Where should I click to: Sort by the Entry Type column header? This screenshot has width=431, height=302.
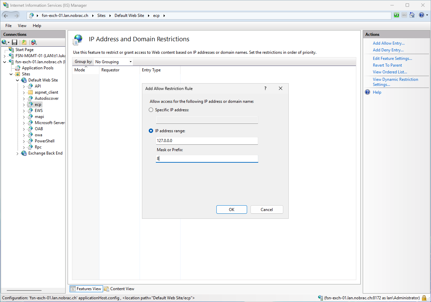(x=160, y=70)
